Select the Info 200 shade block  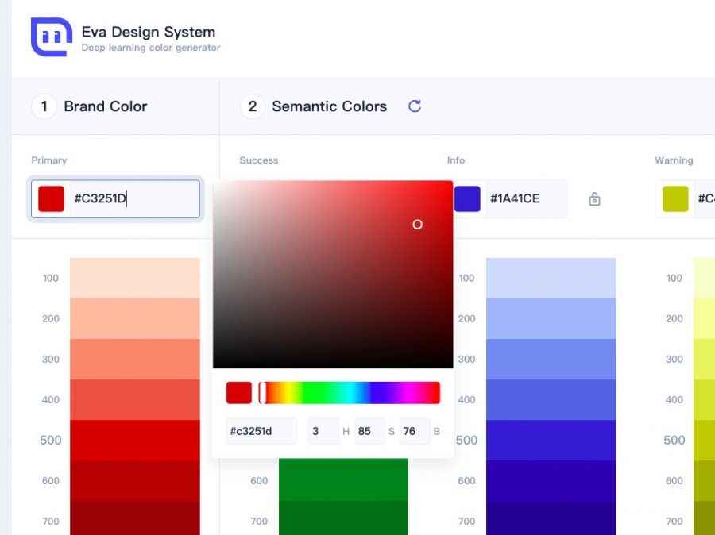(x=551, y=319)
